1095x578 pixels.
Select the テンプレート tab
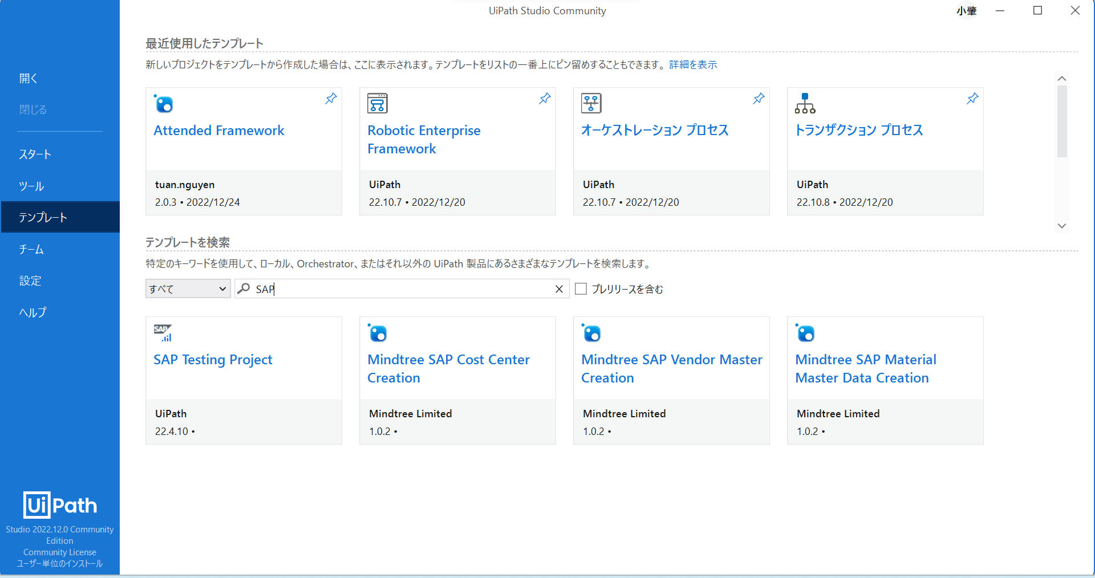[x=60, y=217]
